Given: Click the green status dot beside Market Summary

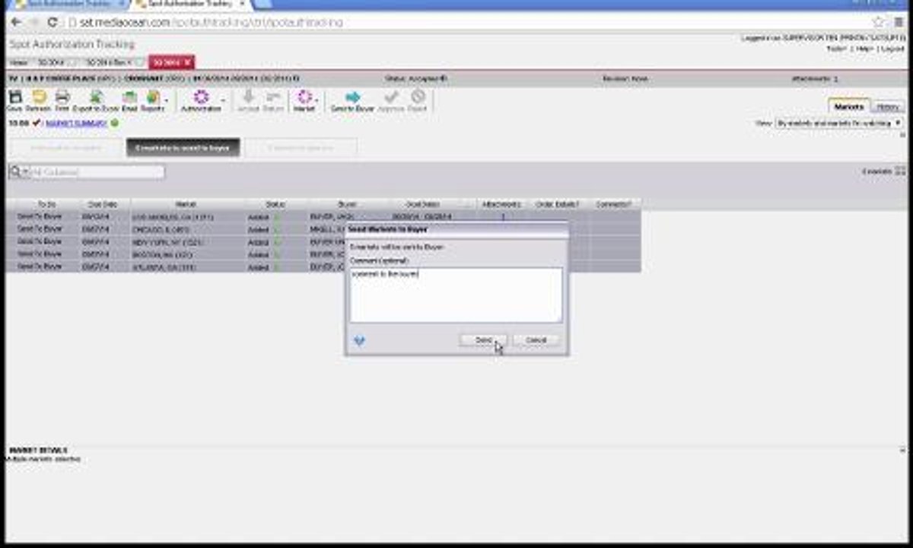Looking at the screenshot, I should (114, 123).
